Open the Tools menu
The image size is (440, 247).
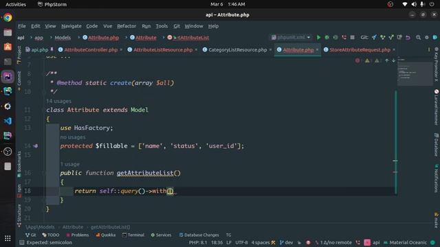pos(162,26)
